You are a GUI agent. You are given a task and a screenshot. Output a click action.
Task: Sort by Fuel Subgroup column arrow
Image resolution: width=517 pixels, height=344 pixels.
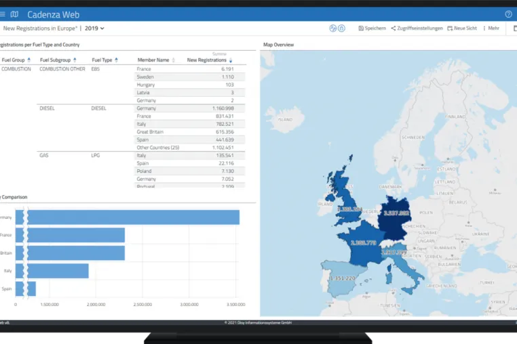75,60
